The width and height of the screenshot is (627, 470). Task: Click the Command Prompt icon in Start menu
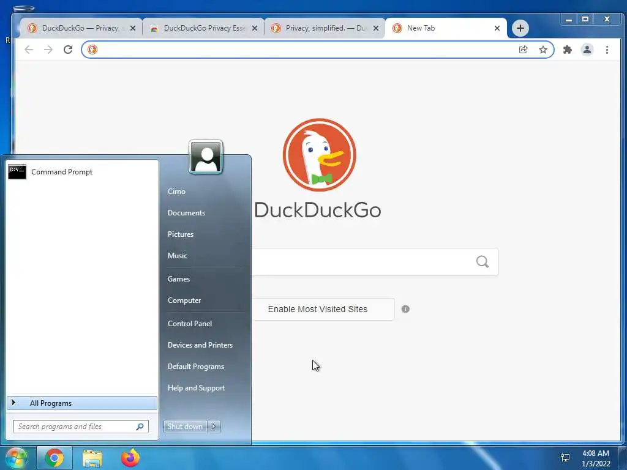tap(17, 172)
